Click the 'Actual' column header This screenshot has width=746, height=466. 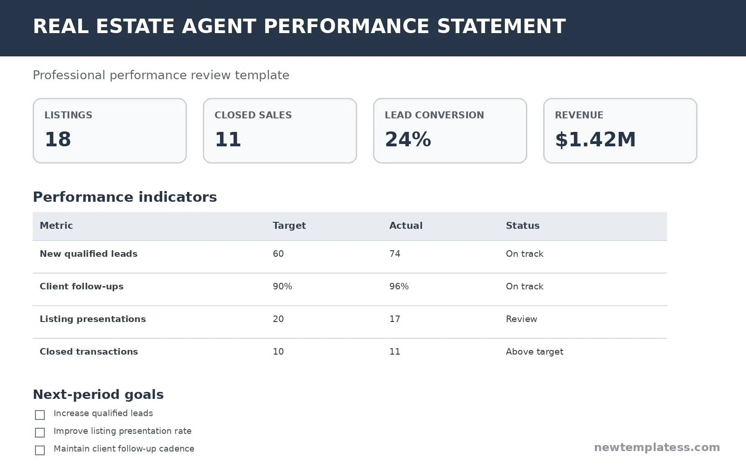click(x=406, y=226)
